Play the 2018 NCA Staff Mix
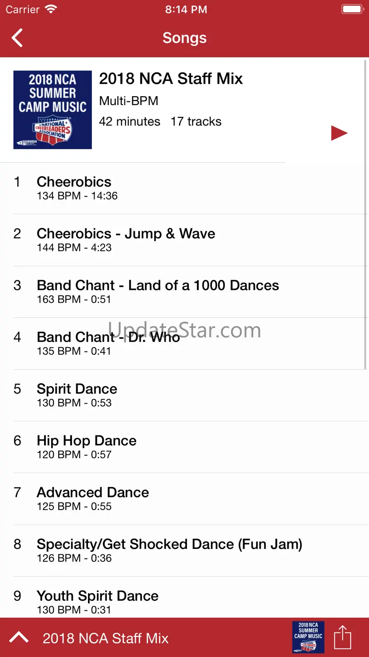This screenshot has width=369, height=657. (339, 133)
